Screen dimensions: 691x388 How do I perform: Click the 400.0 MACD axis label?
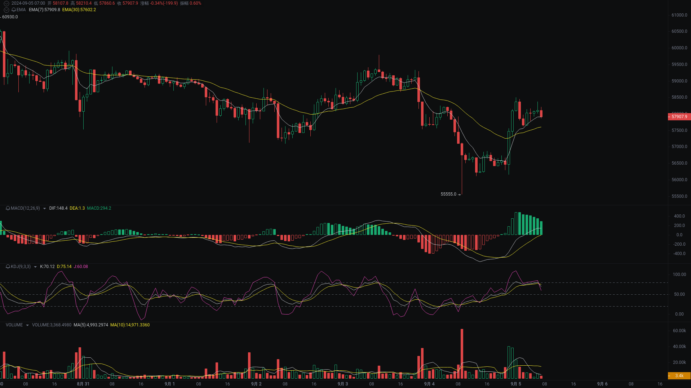point(679,216)
